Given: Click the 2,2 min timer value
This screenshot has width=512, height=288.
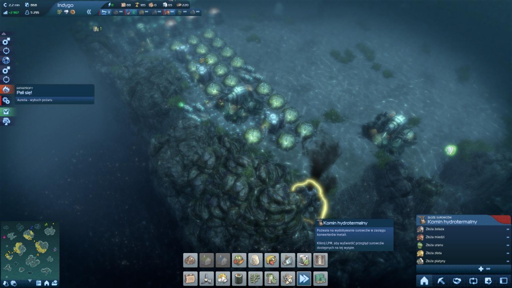Looking at the screenshot, I should pos(14,5).
